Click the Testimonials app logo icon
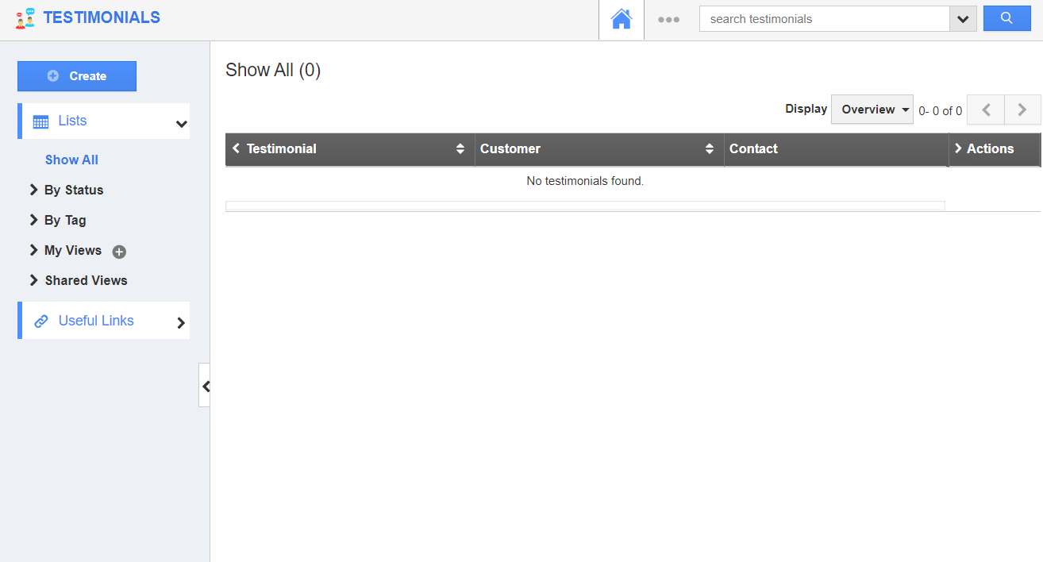The image size is (1043, 562). coord(26,18)
